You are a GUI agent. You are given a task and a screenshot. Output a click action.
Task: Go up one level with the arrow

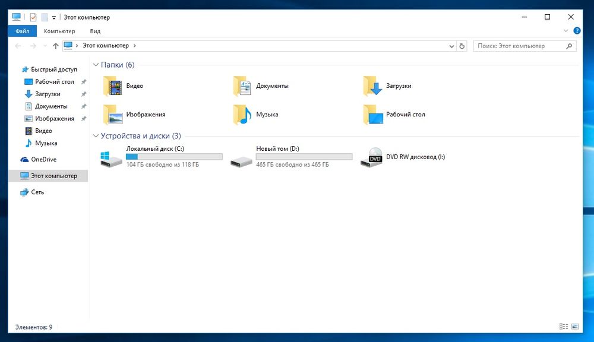[x=56, y=46]
